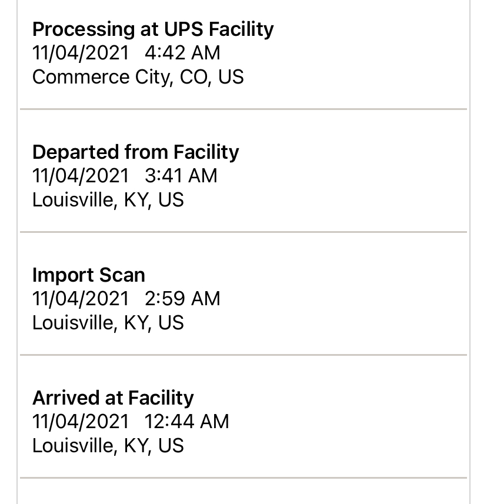Click the word Facility in Processing heading
This screenshot has width=487, height=504.
tap(241, 30)
